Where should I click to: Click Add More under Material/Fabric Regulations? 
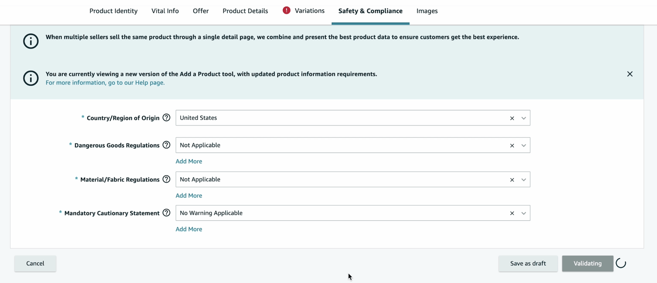(189, 195)
